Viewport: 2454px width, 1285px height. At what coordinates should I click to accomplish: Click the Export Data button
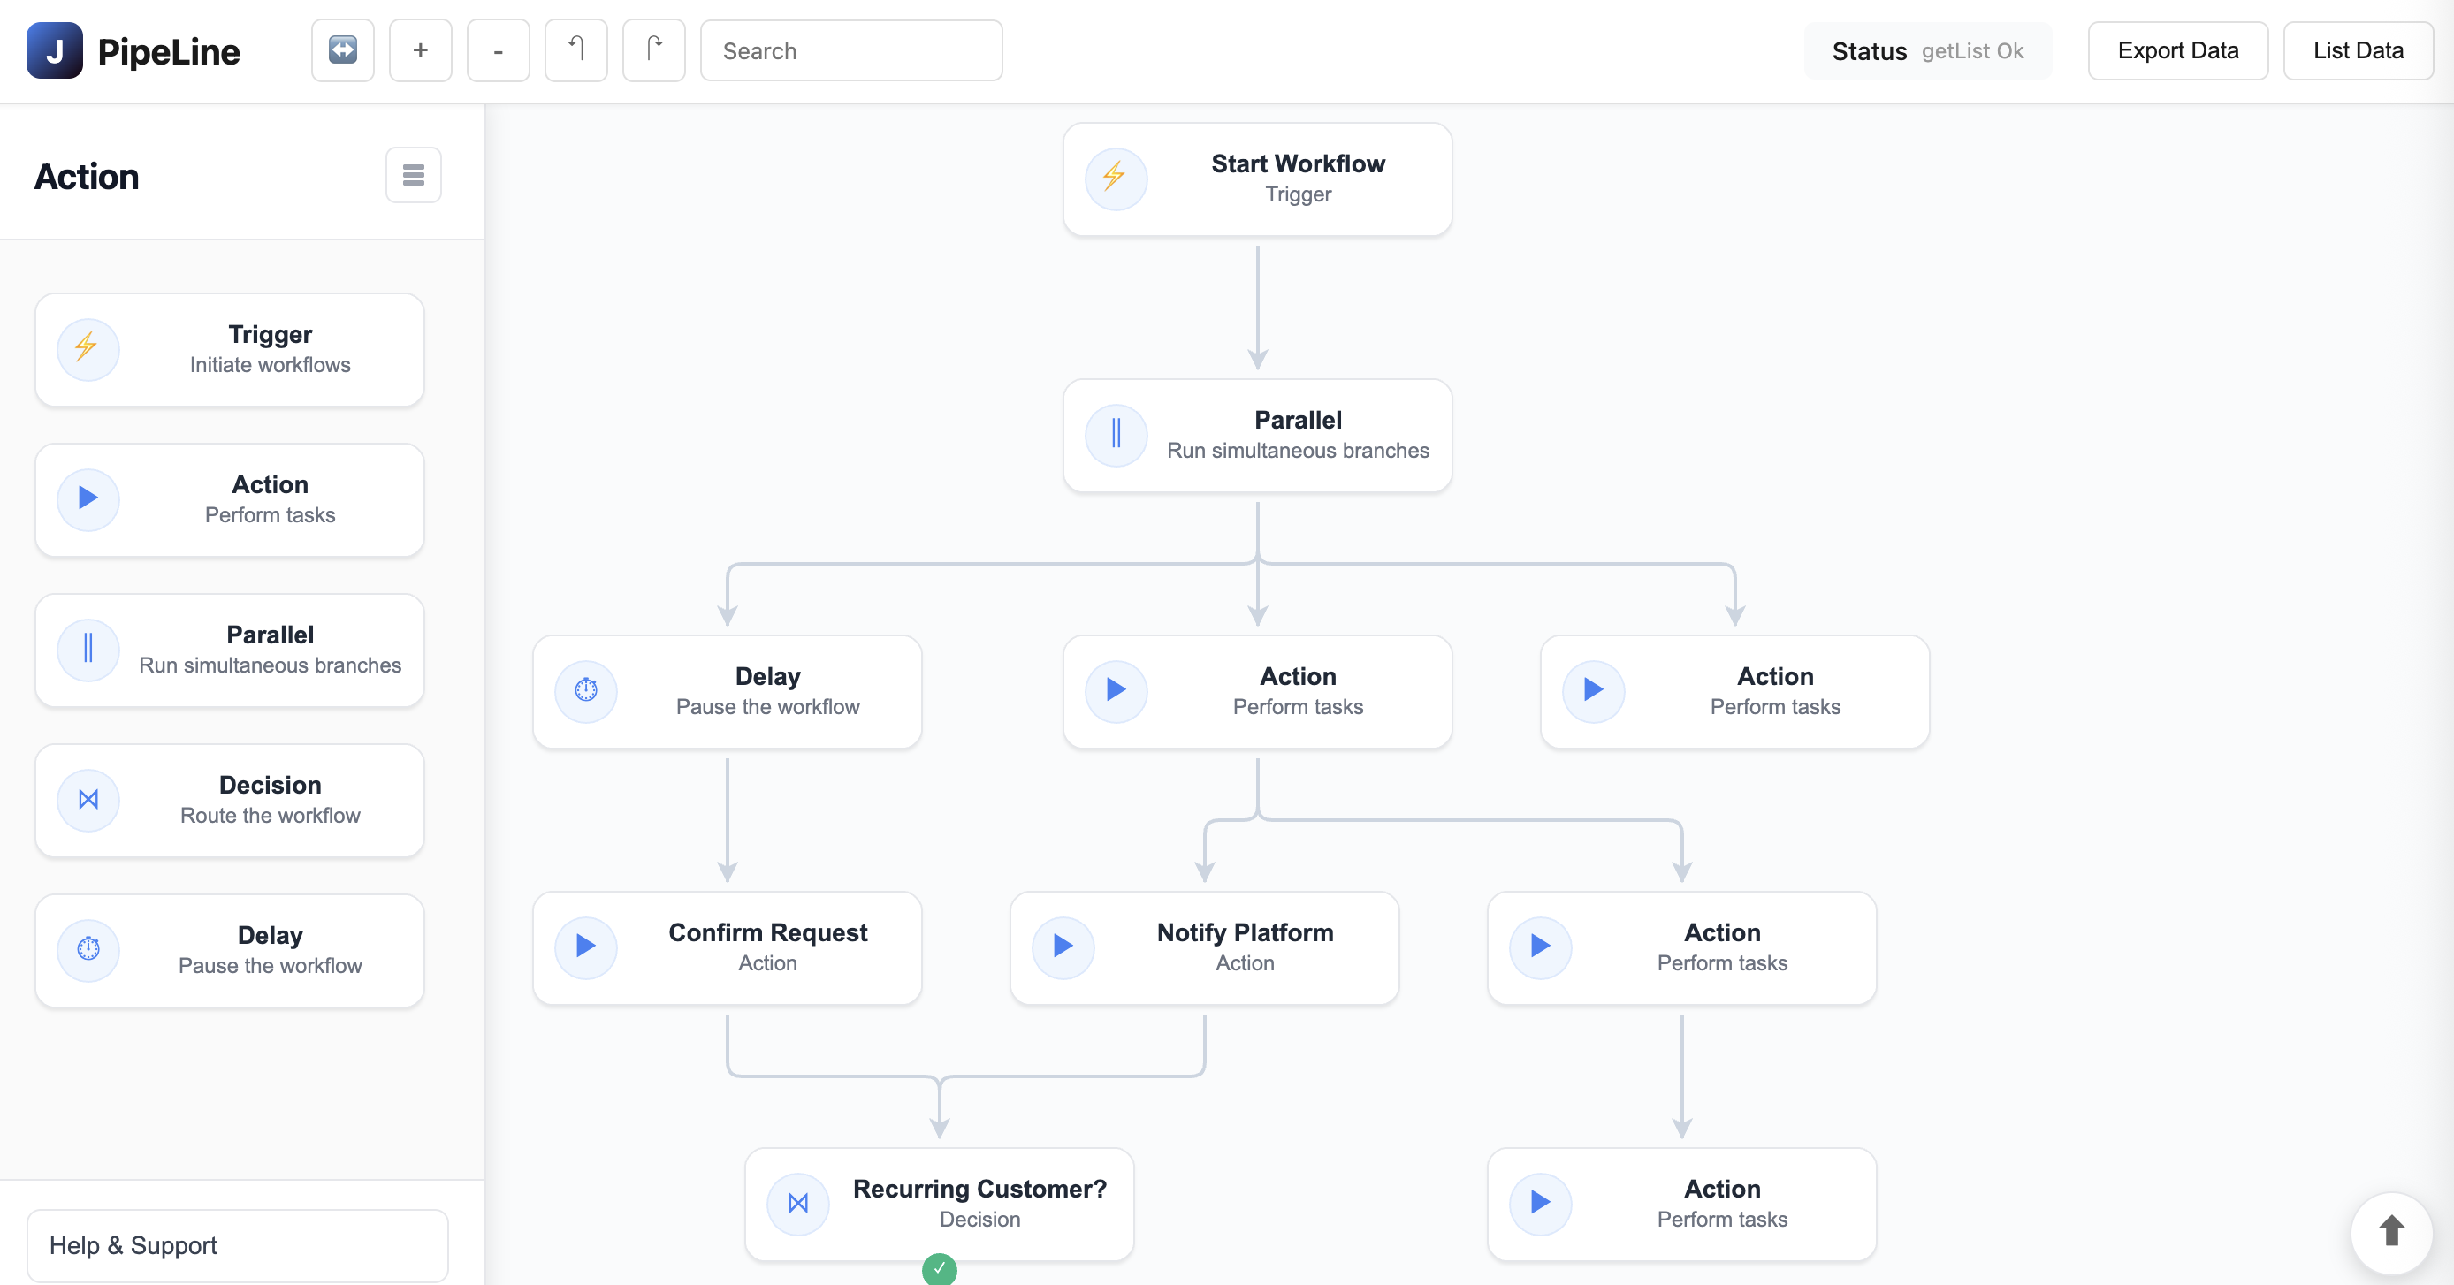point(2177,50)
